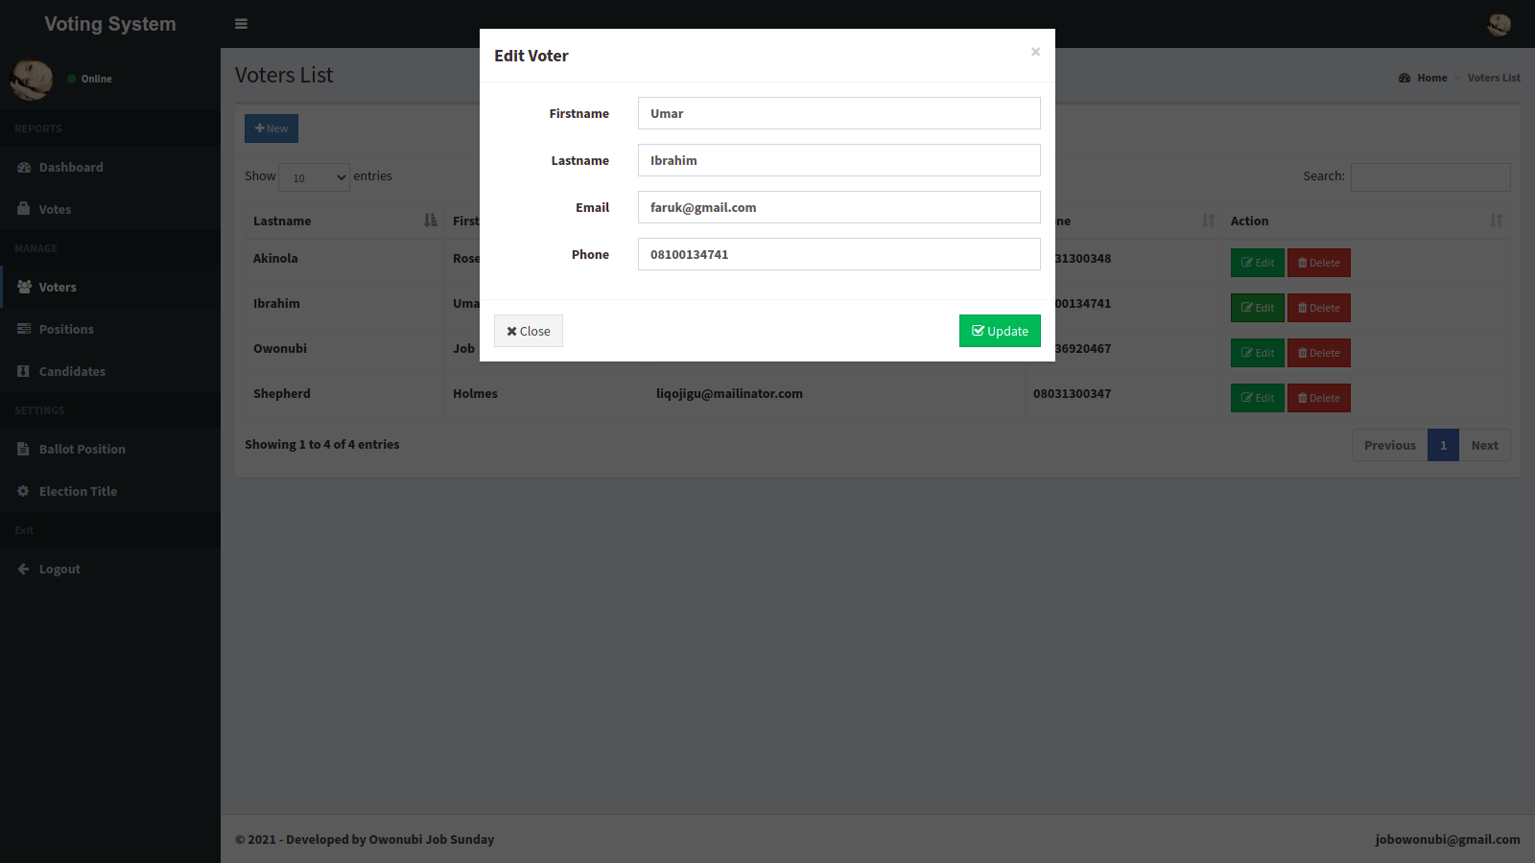Edit the Akinola voter row
This screenshot has height=863, width=1535.
(1258, 263)
